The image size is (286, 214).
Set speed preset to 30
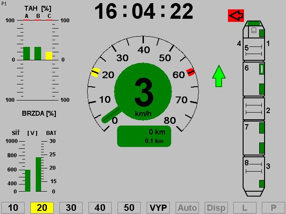(x=71, y=208)
